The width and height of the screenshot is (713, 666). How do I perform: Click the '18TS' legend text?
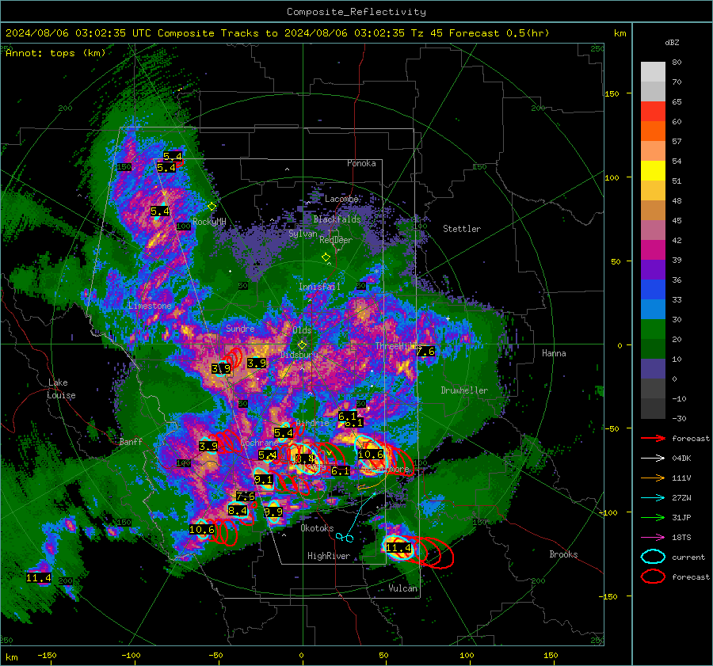click(x=681, y=538)
